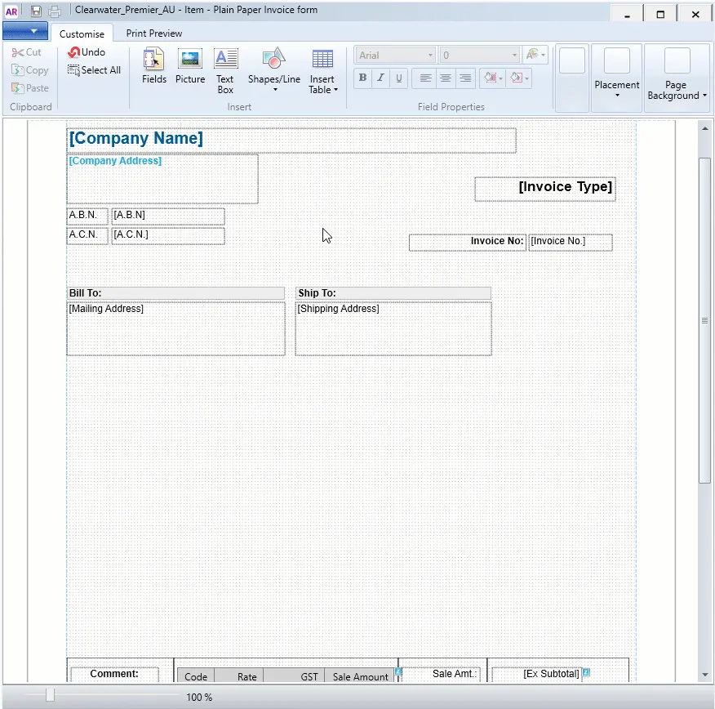Click the Insert Table grid icon
This screenshot has width=715, height=709.
[x=322, y=60]
